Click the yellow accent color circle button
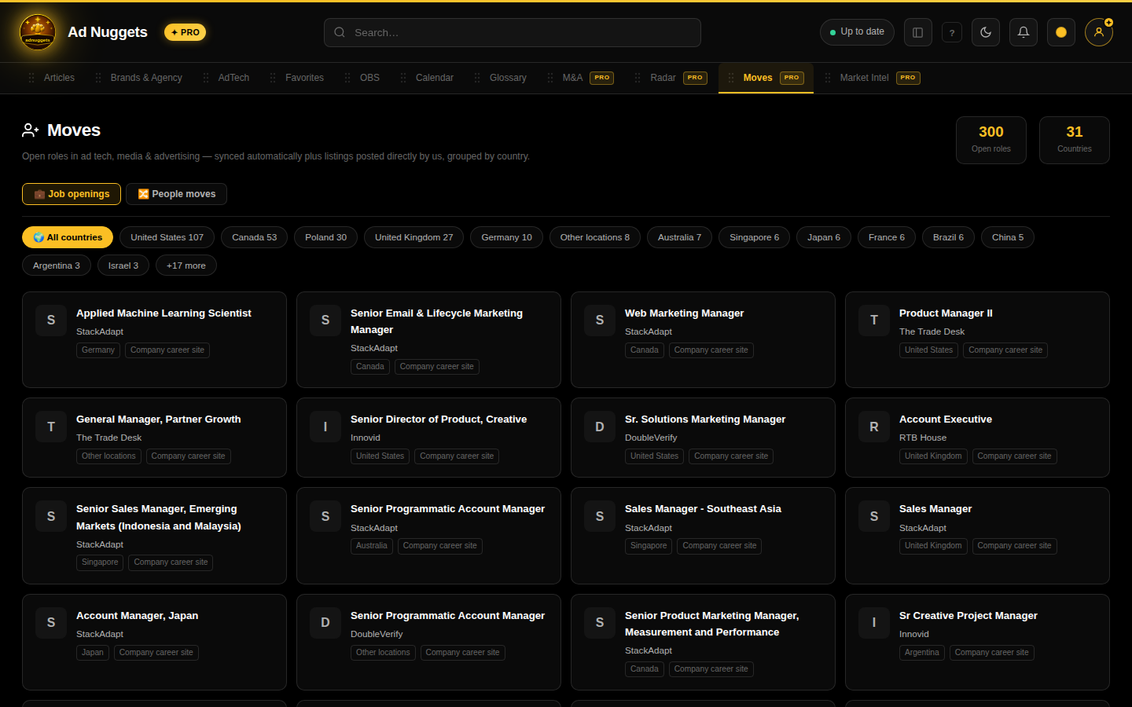 [x=1061, y=32]
